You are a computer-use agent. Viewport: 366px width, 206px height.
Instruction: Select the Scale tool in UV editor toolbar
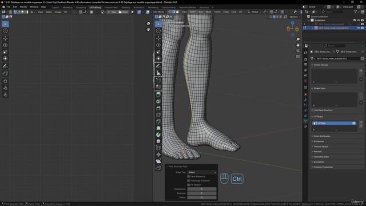[x=5, y=51]
